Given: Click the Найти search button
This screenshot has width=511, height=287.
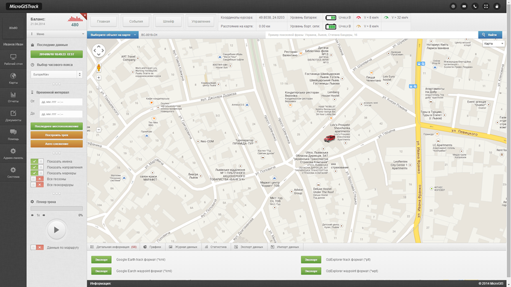Looking at the screenshot, I should (x=490, y=35).
